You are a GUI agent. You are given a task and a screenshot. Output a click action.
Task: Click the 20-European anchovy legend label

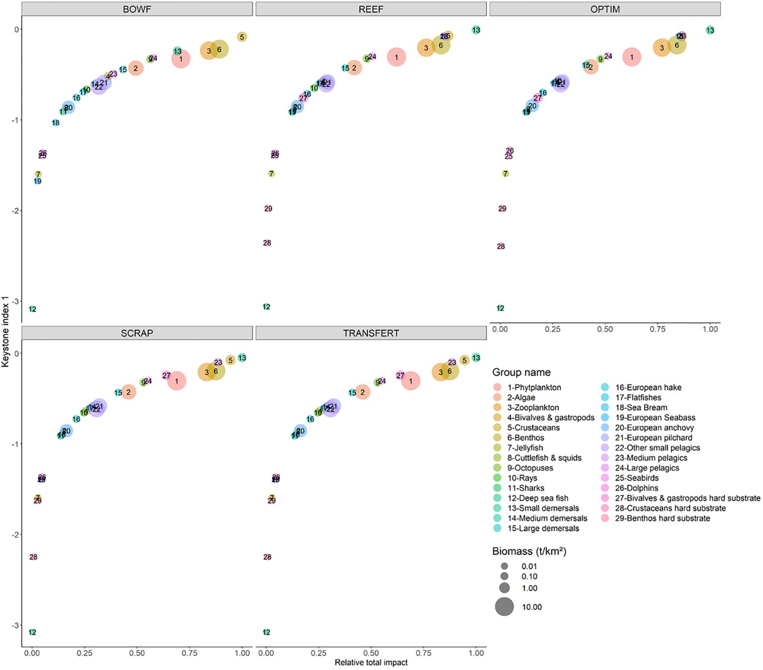pyautogui.click(x=655, y=427)
